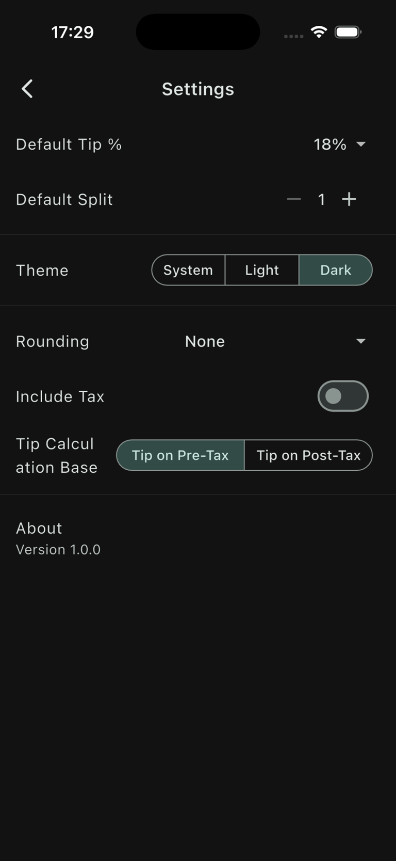Image resolution: width=396 pixels, height=861 pixels.
Task: Open Default Tip dropdown arrow next to 18%
Action: tap(361, 144)
